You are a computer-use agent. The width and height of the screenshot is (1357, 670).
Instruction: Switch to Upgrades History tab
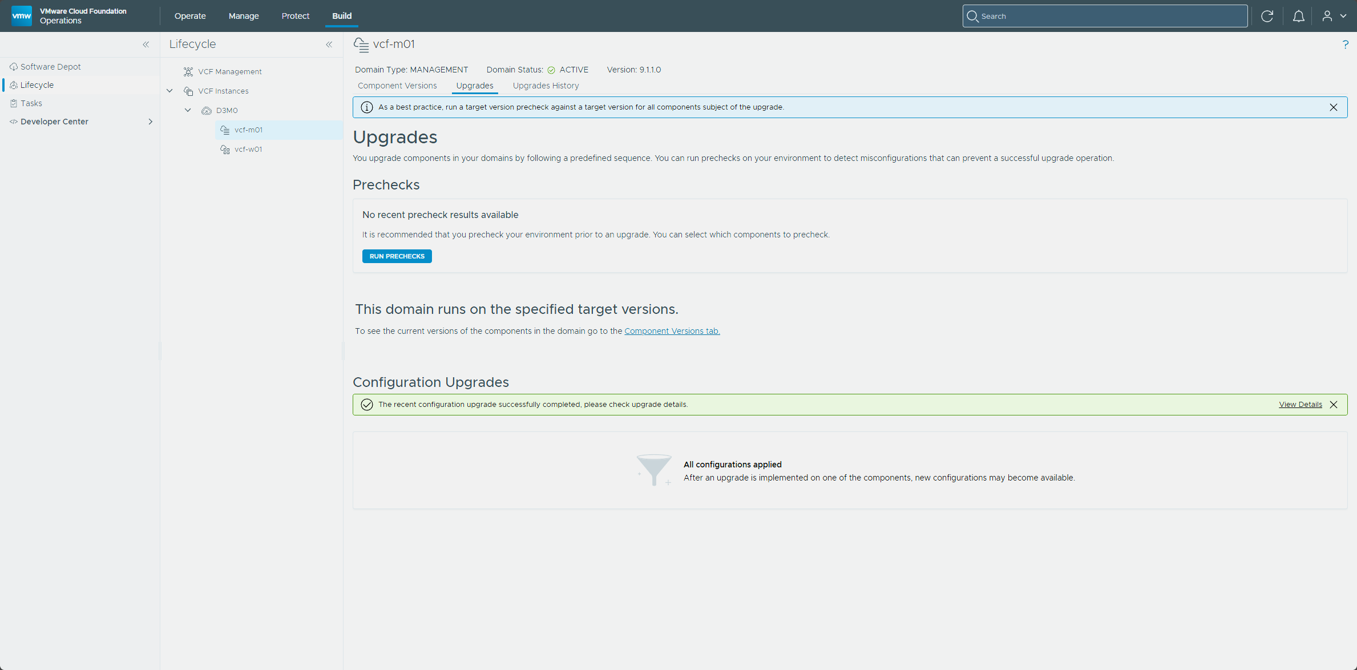(546, 86)
